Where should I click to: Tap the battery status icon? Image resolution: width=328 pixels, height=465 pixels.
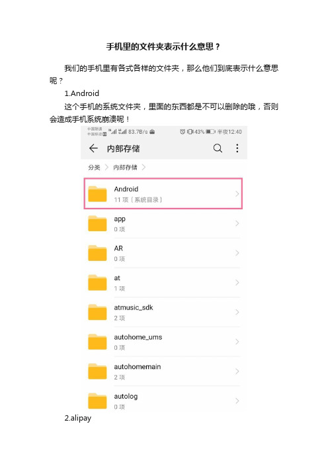coord(210,132)
